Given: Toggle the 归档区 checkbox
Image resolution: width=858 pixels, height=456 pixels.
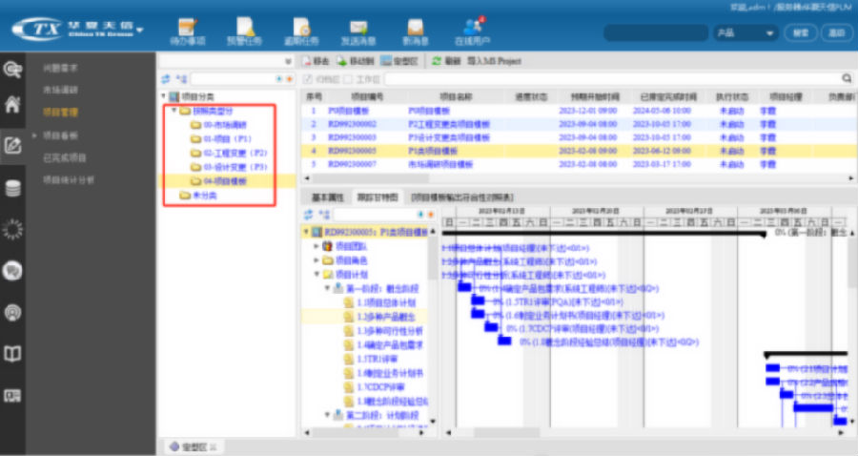Looking at the screenshot, I should point(308,79).
